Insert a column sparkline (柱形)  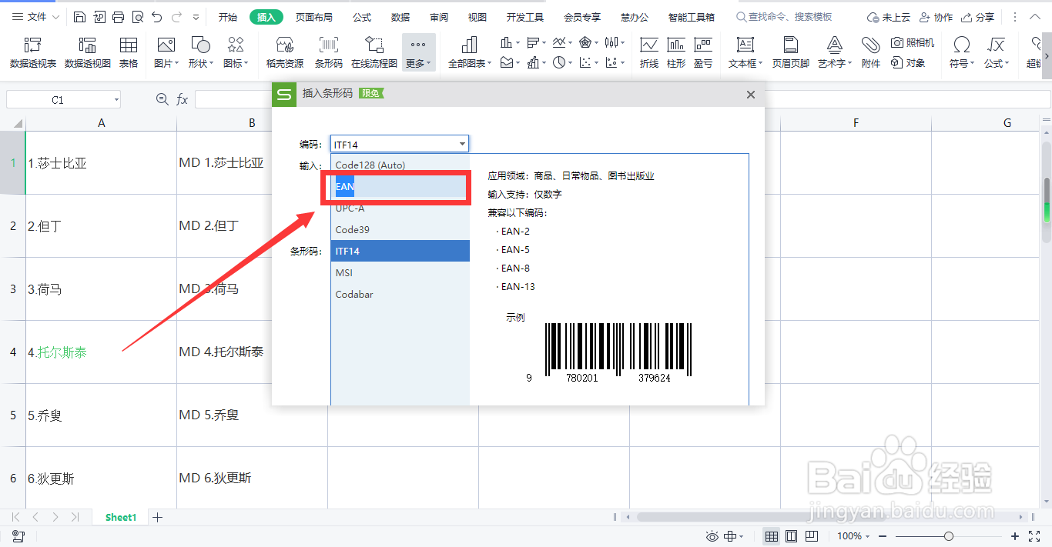676,53
